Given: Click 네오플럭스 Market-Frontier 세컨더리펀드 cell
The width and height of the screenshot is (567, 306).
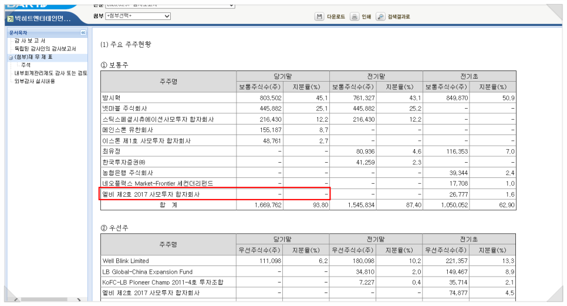Looking at the screenshot, I should 168,183.
